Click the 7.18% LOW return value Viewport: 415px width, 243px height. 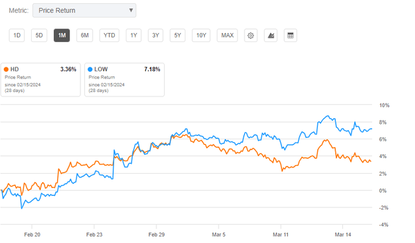click(152, 69)
